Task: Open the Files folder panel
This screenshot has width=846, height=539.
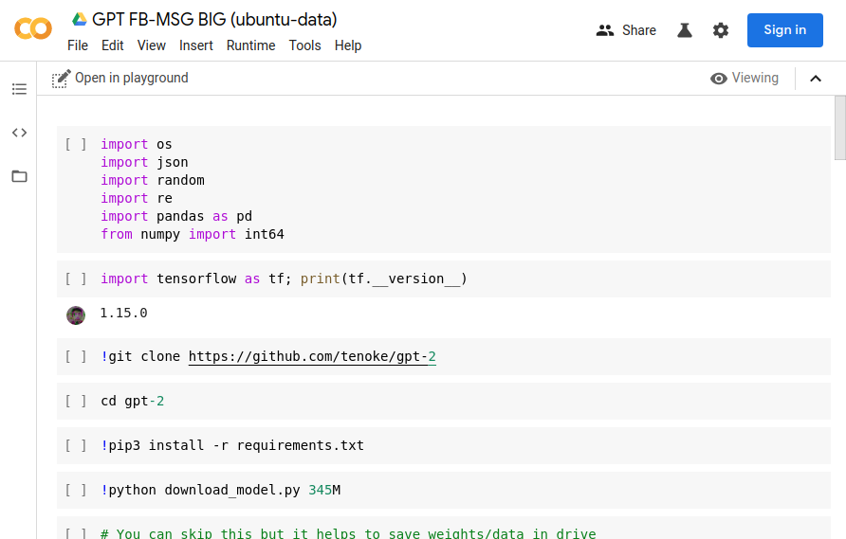Action: click(19, 176)
